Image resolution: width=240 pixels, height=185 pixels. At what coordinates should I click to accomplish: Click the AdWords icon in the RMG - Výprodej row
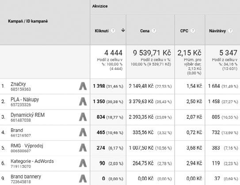pos(83,148)
